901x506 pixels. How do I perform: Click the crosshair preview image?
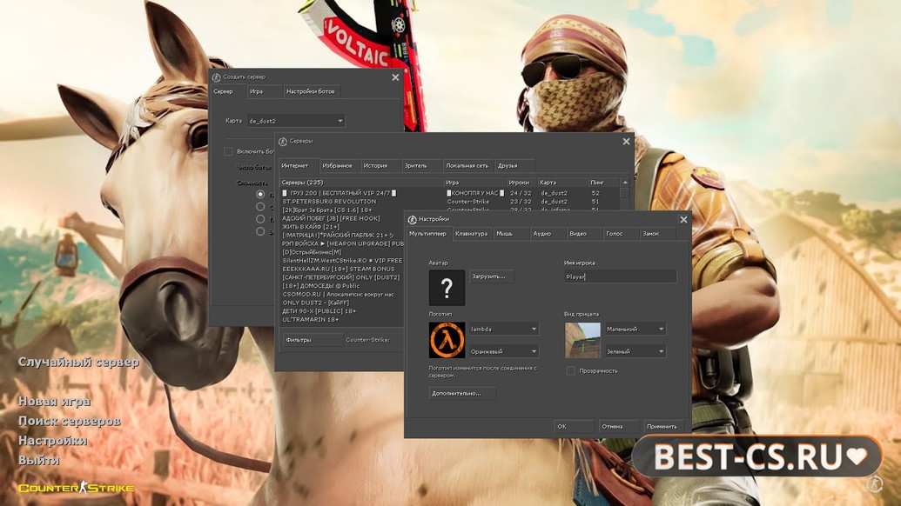(582, 340)
